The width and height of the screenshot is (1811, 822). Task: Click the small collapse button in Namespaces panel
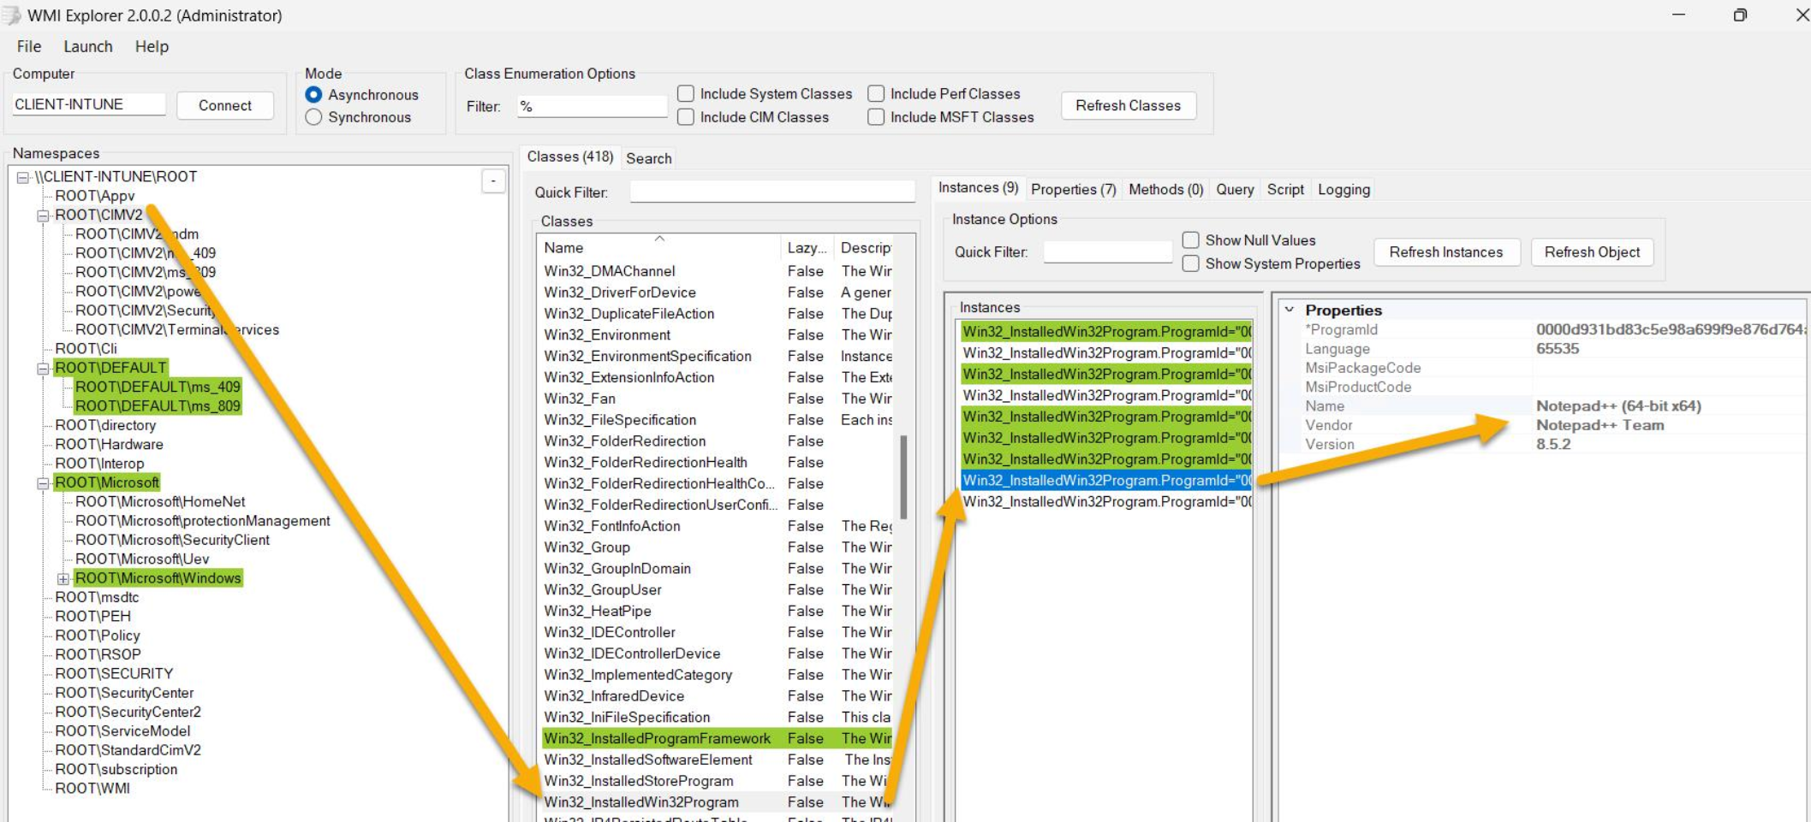tap(493, 180)
